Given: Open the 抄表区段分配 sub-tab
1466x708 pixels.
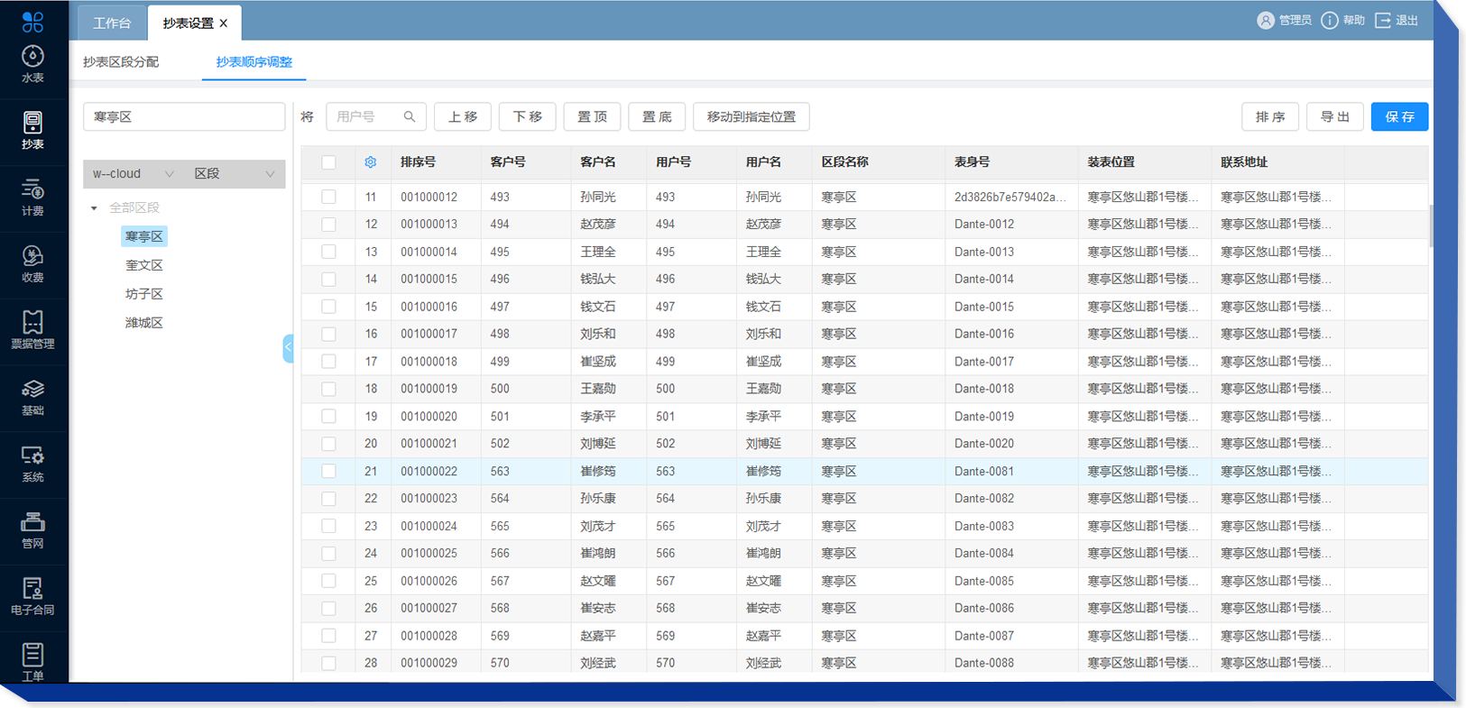Looking at the screenshot, I should click(x=121, y=62).
